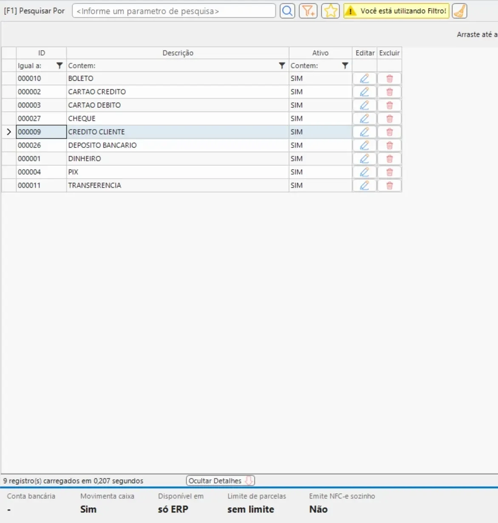Sort by the ID column header

click(x=41, y=53)
